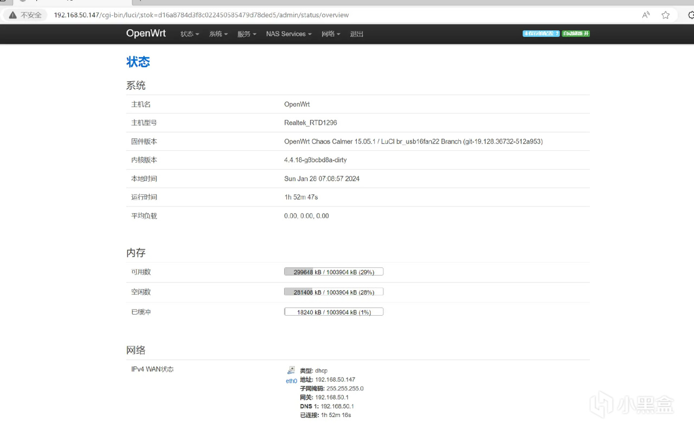Click the DNS 1 192.168.50.1 line

[x=327, y=406]
